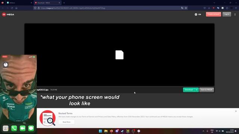Tap the installing app icon on phone home screen
Viewport: 239px width, 134px height.
[x=6, y=65]
